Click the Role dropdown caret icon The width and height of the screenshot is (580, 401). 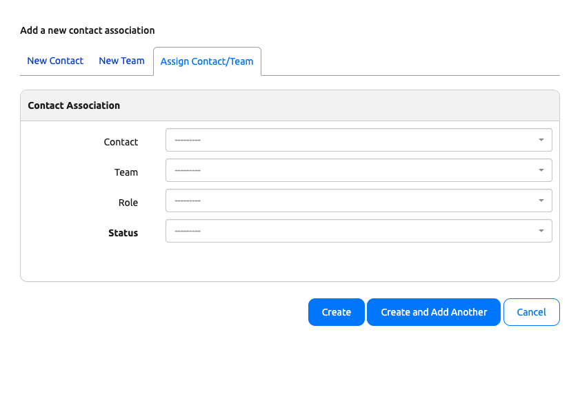click(542, 200)
